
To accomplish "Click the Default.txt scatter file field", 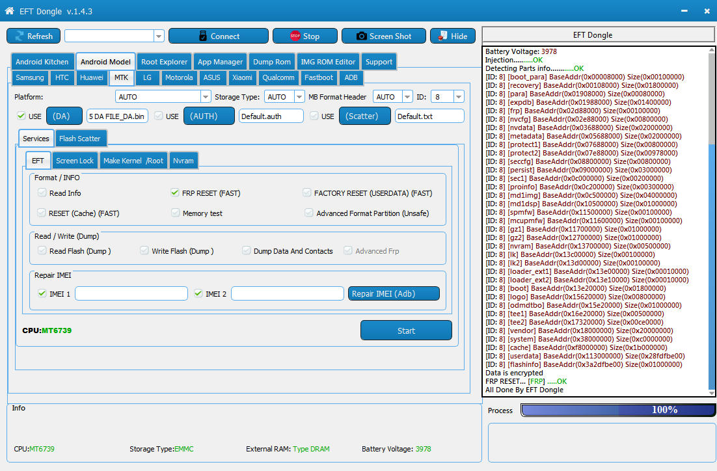I will point(429,116).
